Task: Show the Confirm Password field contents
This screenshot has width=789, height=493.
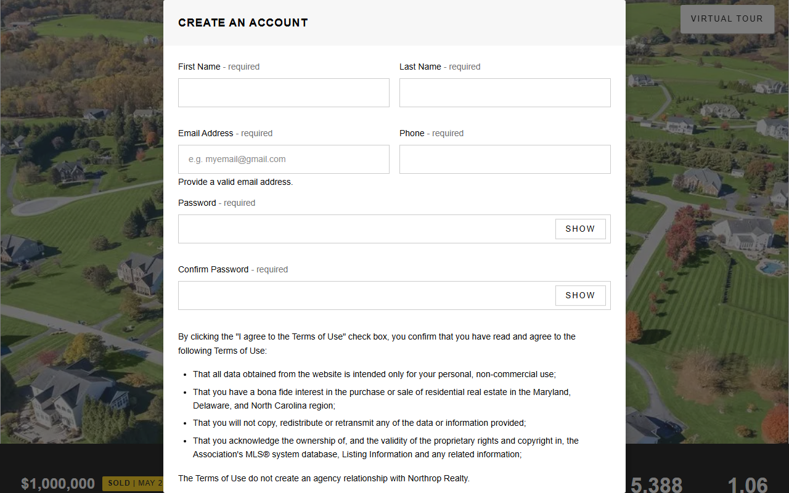Action: (580, 295)
